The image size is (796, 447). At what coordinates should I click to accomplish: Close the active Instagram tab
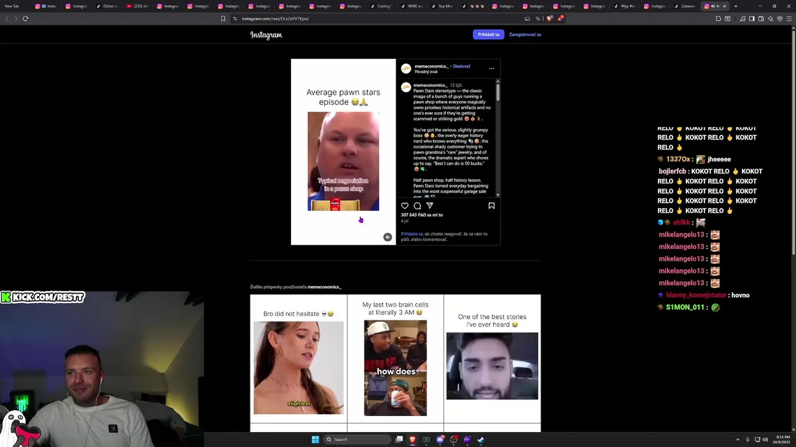pos(724,6)
